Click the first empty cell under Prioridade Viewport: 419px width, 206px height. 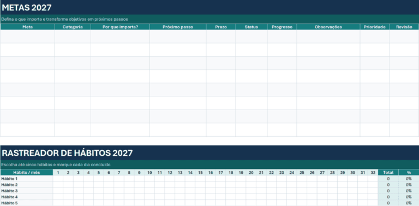coord(374,37)
